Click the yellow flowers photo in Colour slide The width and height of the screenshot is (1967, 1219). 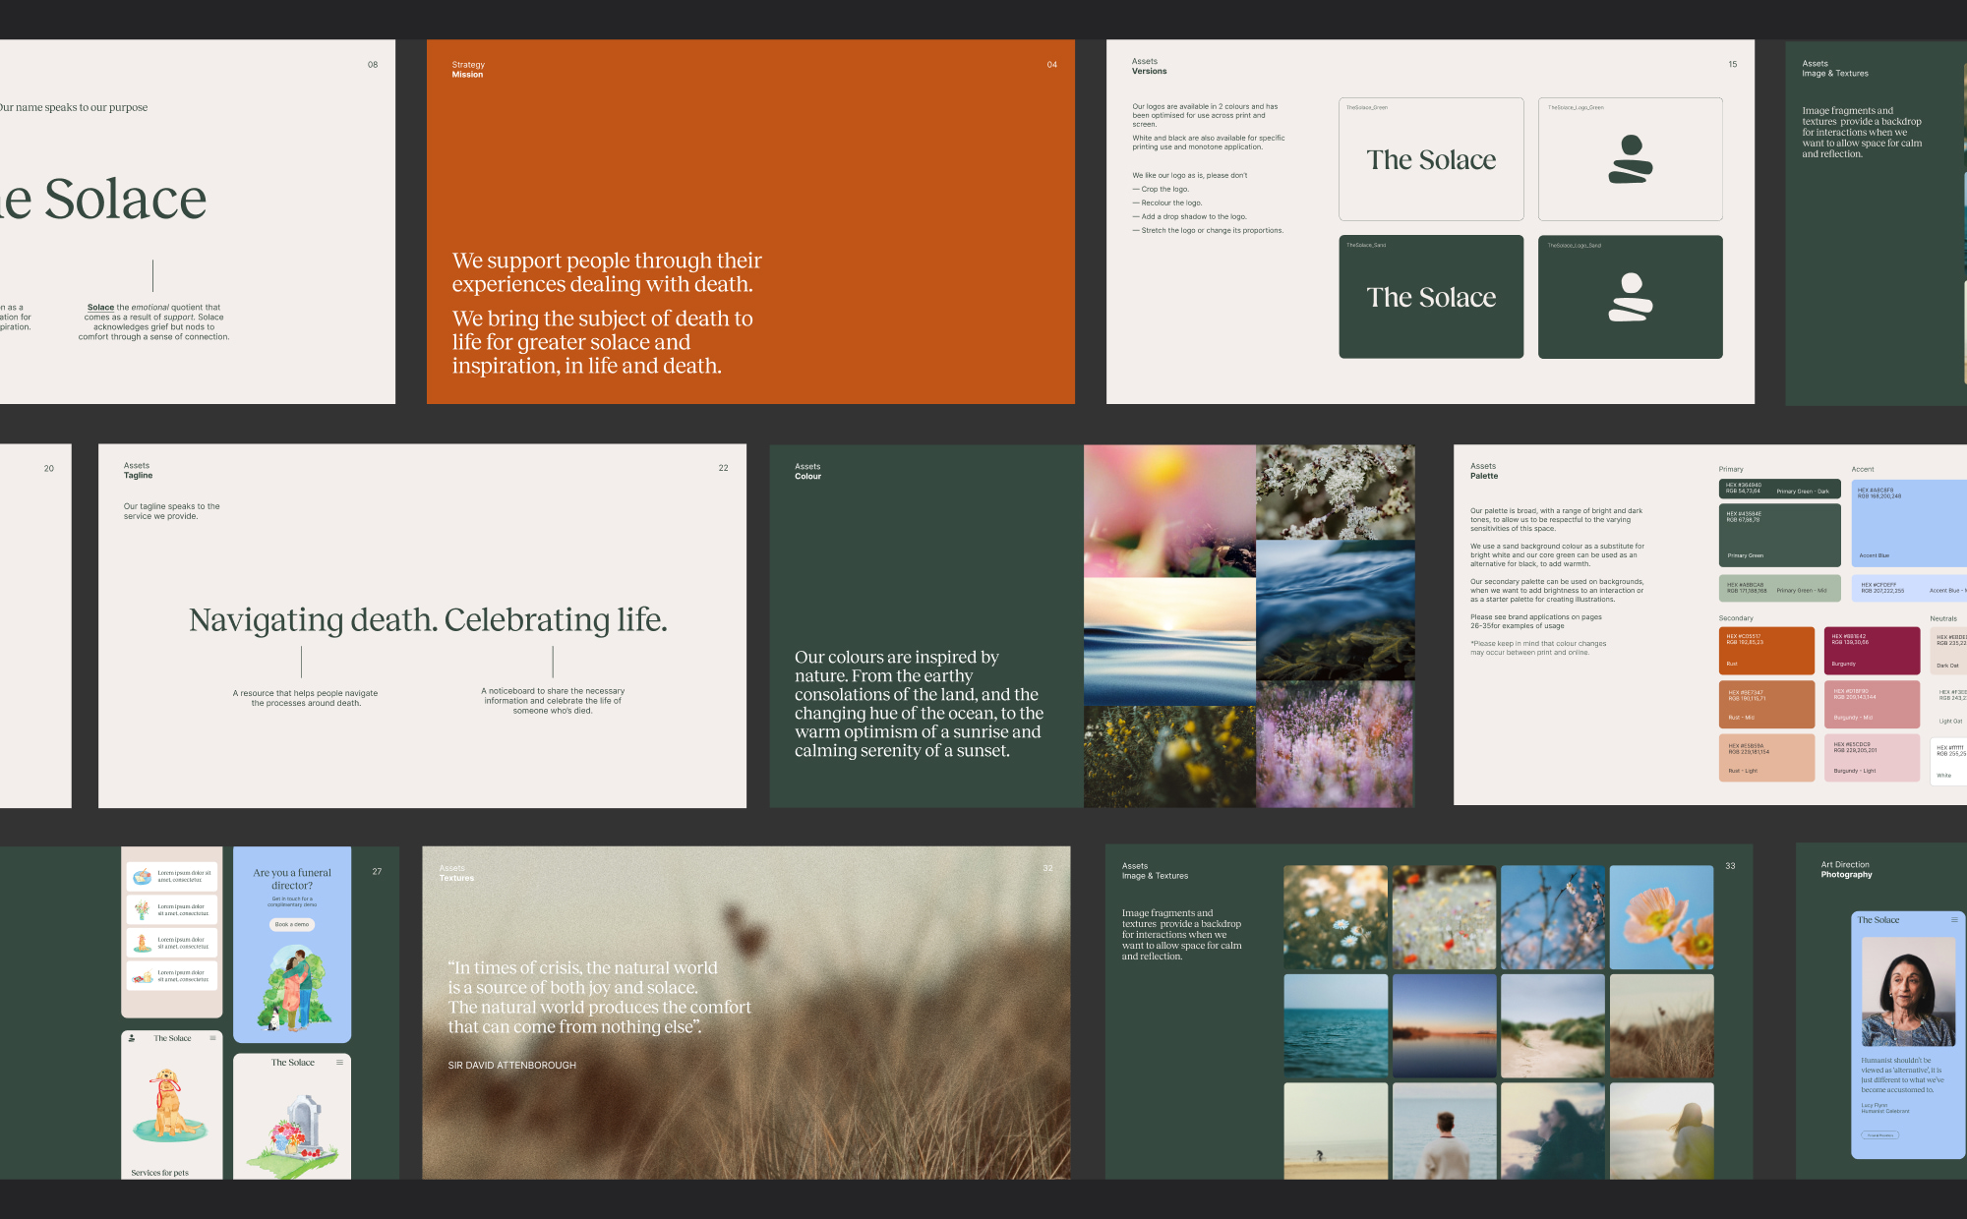pos(1169,756)
